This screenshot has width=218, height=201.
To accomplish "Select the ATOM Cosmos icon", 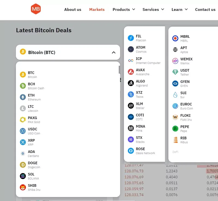I will (131, 49).
